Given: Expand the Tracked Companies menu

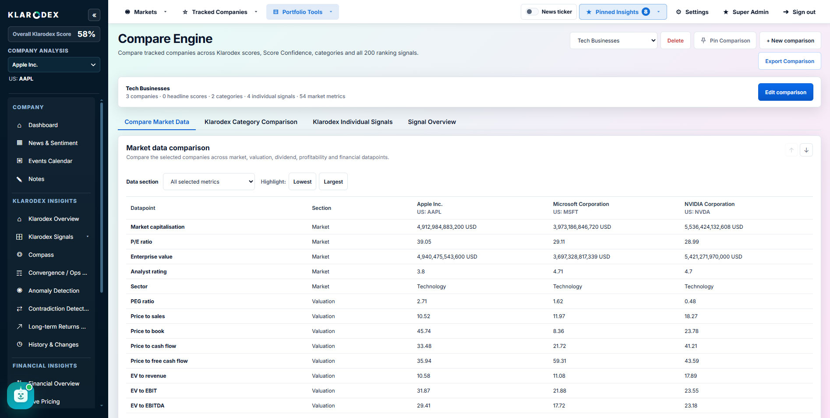Looking at the screenshot, I should coord(219,12).
